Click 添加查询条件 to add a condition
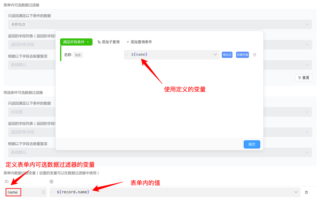321x198 pixels. (139, 42)
